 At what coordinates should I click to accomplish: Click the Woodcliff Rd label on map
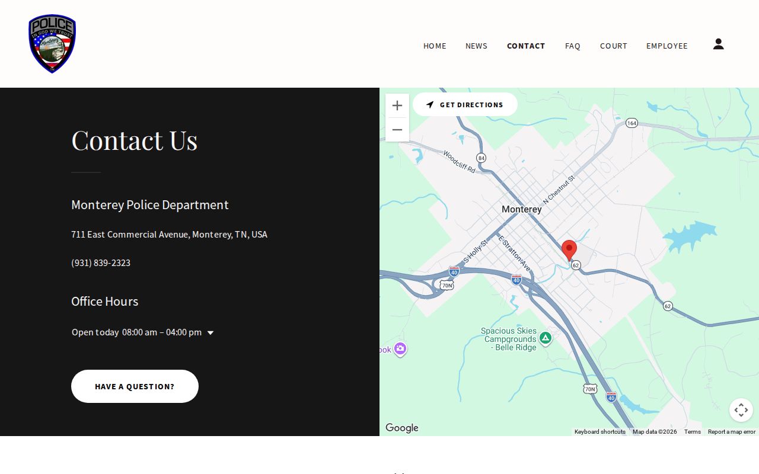[460, 162]
